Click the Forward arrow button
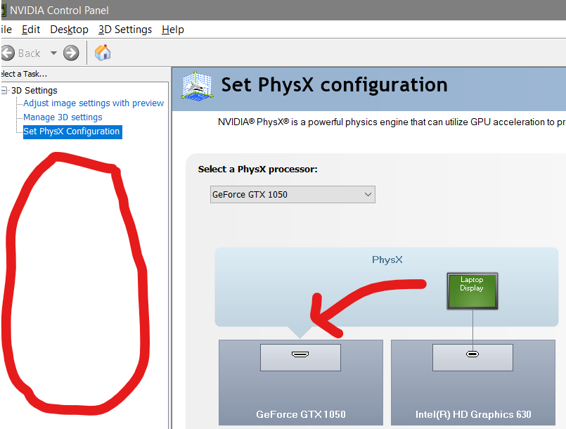The image size is (566, 429). (x=71, y=53)
